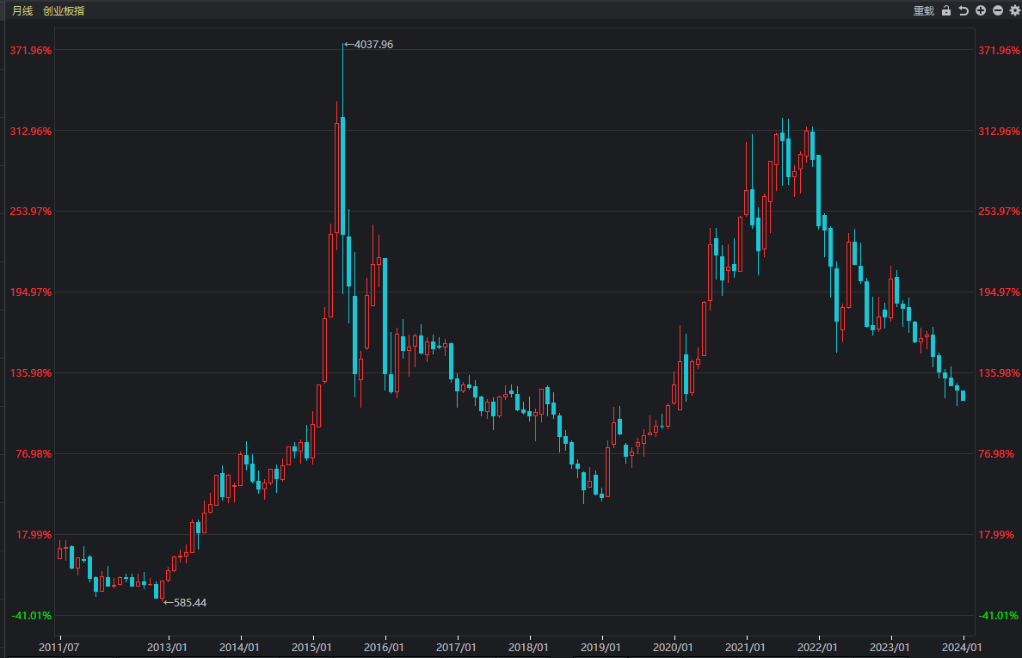Select the 月线 monthly period label
The height and width of the screenshot is (658, 1022).
(22, 10)
